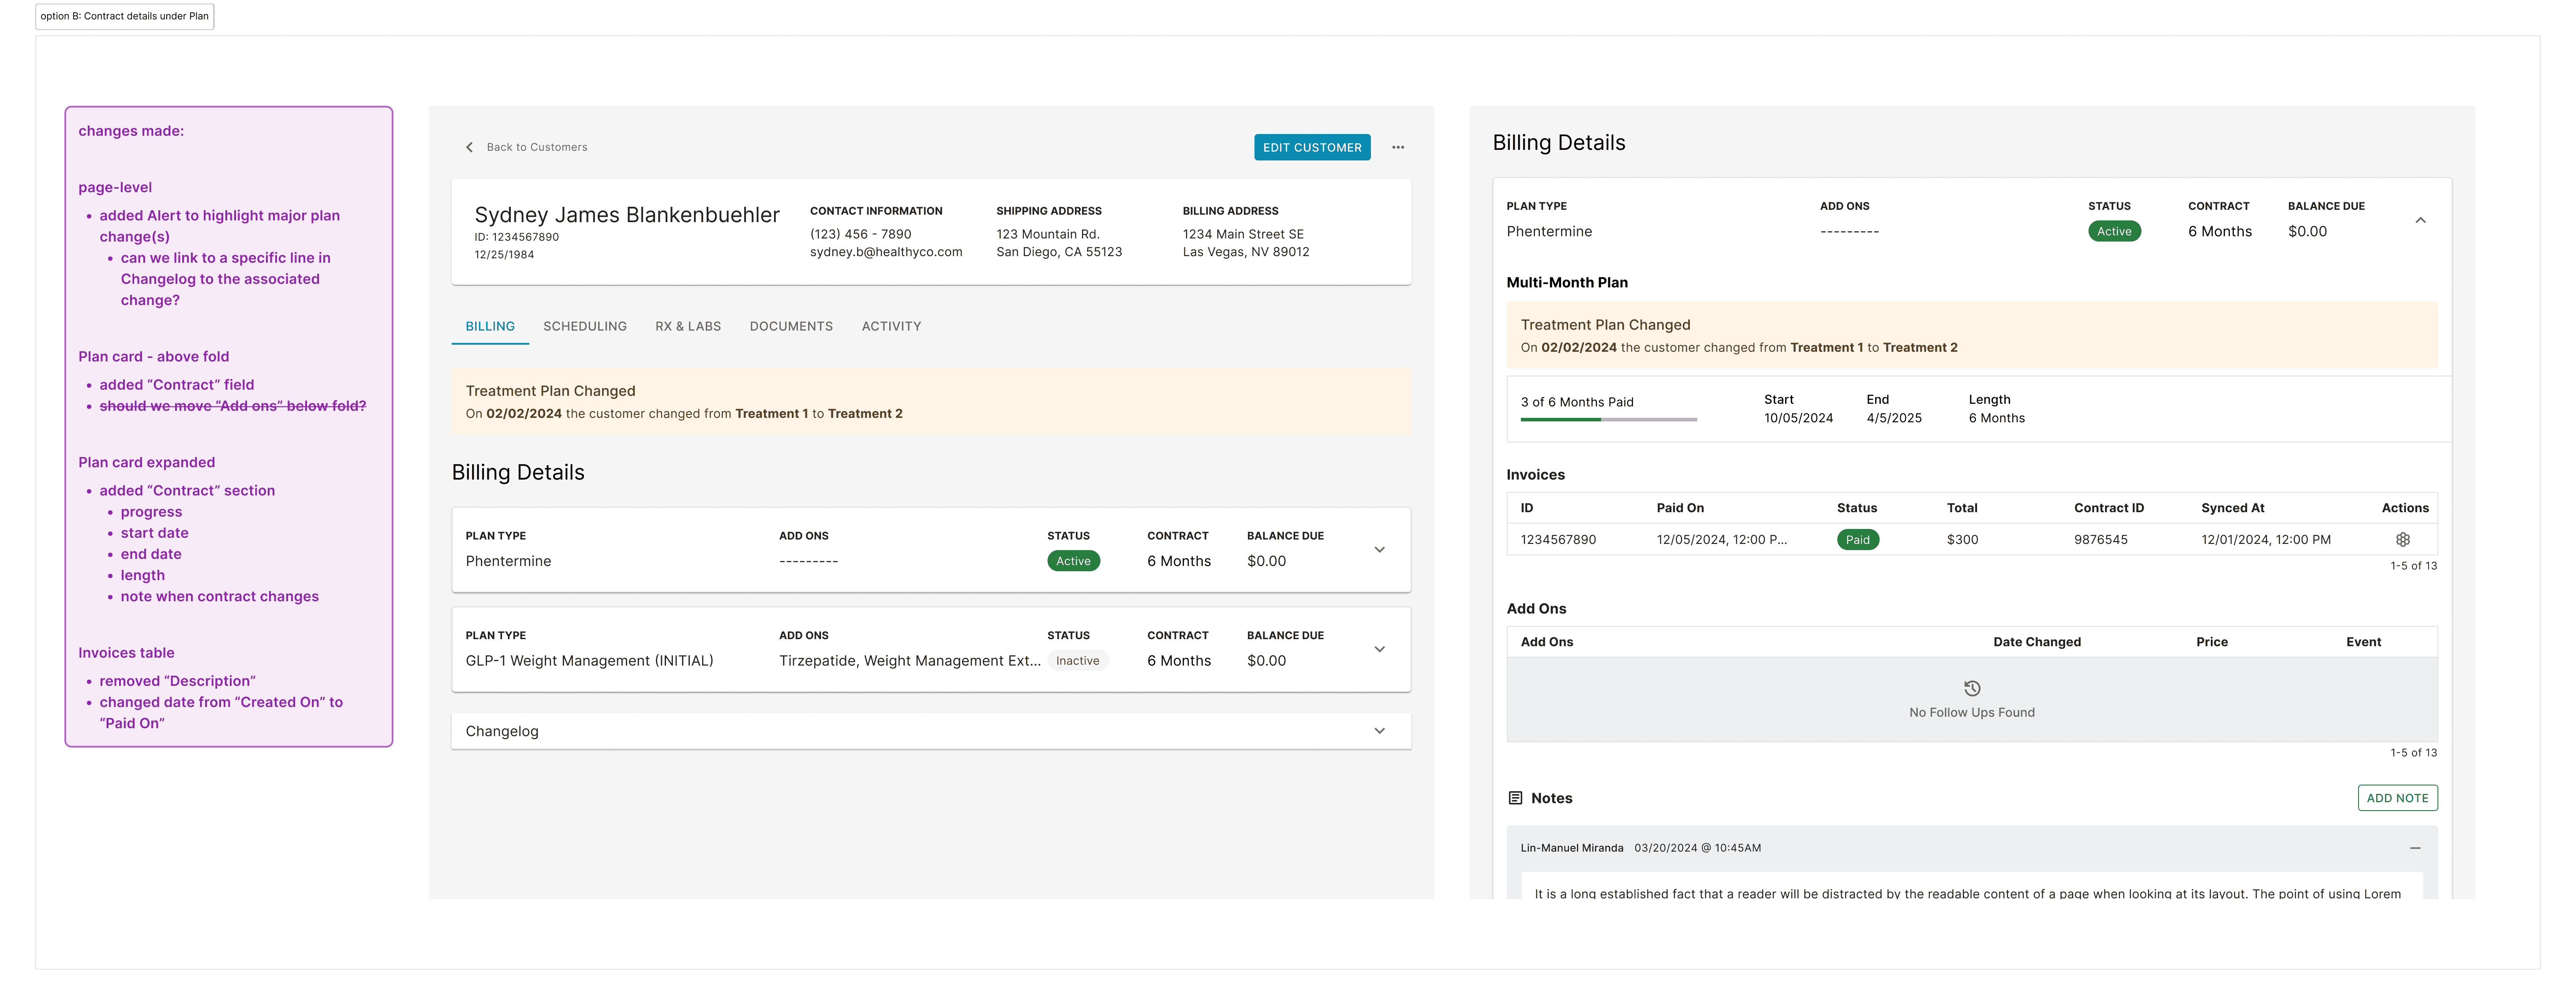Click Tirzepatide add-ons text

point(910,661)
